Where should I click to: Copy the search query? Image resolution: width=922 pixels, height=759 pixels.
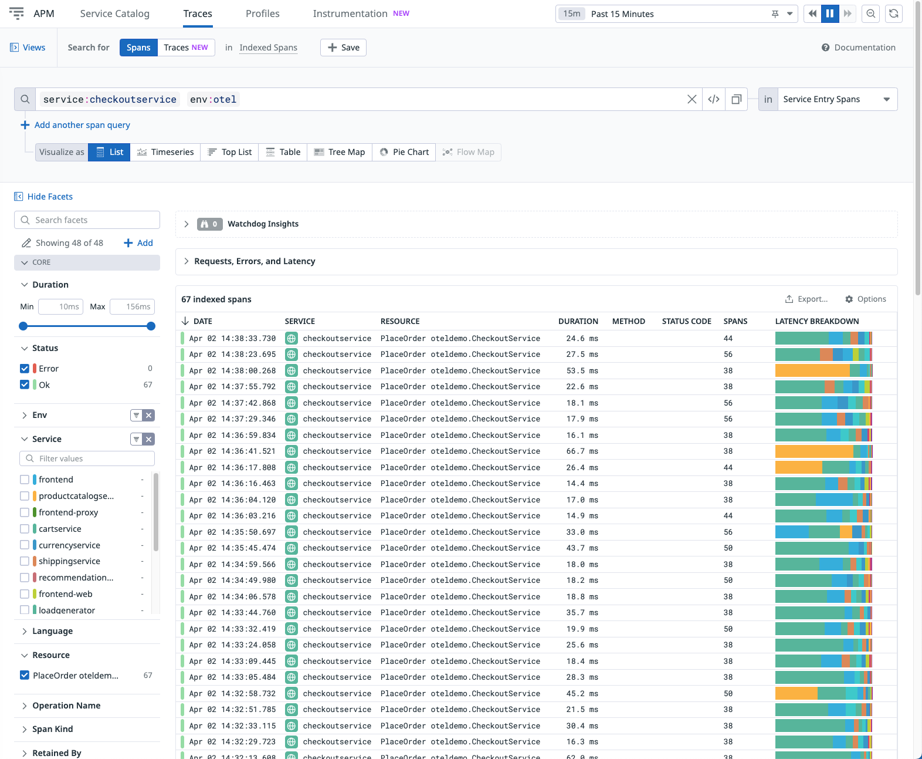click(736, 99)
